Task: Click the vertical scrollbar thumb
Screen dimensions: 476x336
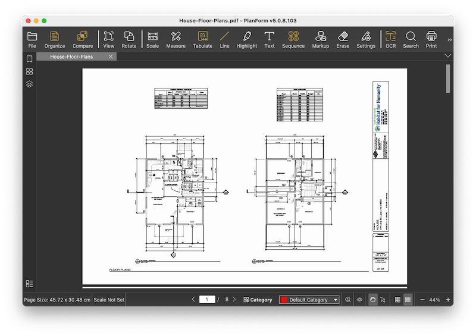Action: (x=448, y=78)
